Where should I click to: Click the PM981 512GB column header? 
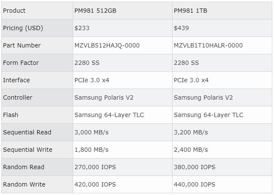click(95, 11)
